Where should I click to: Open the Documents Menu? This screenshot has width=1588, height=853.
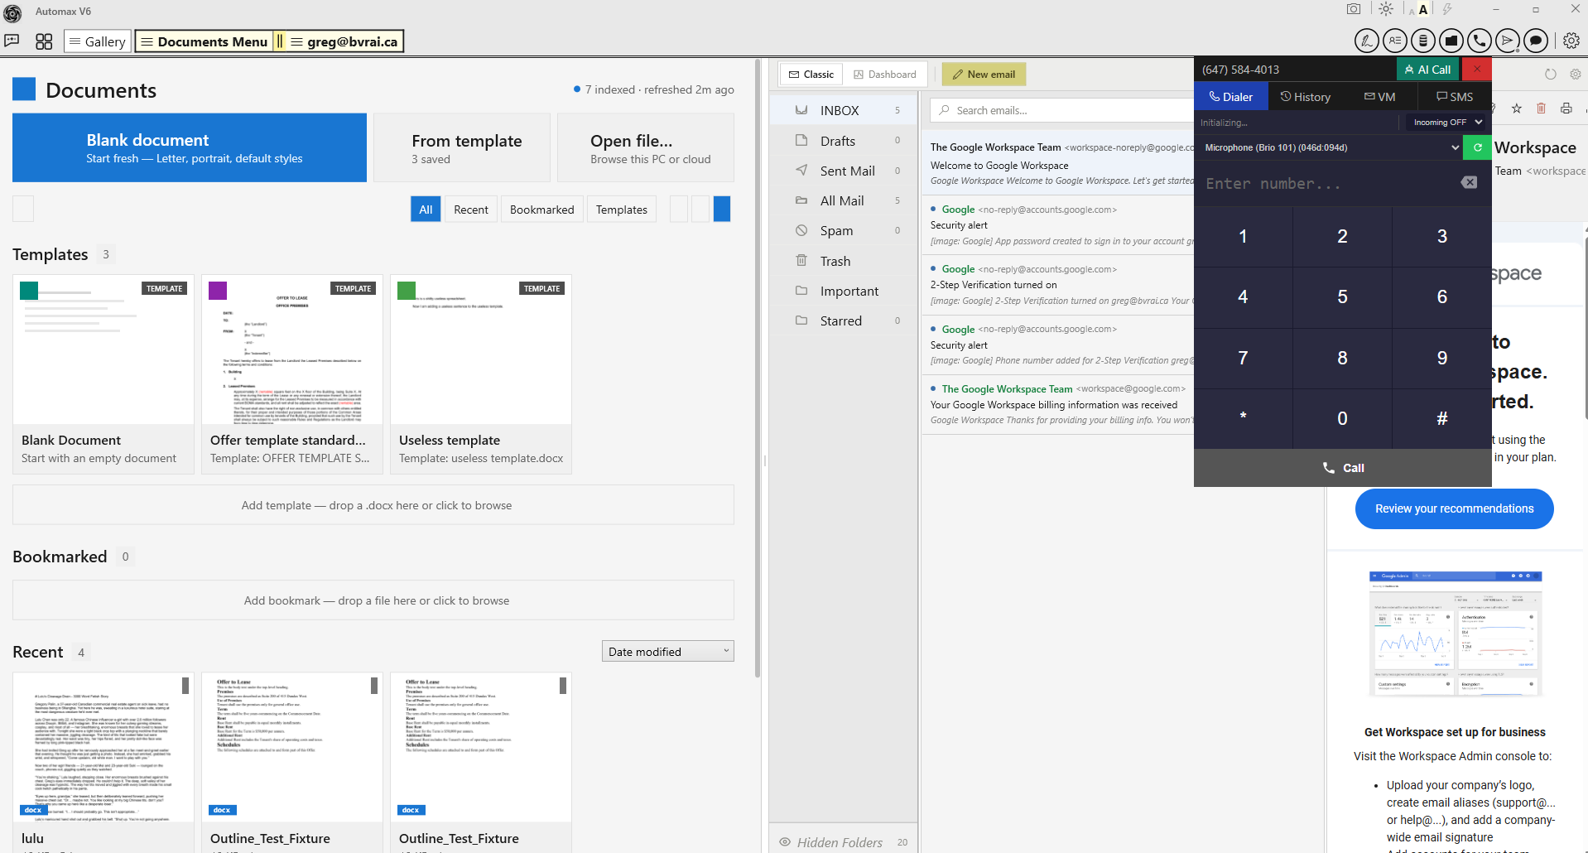click(x=205, y=41)
